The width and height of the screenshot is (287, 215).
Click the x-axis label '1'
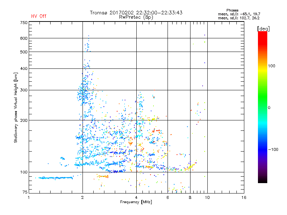point(29,197)
